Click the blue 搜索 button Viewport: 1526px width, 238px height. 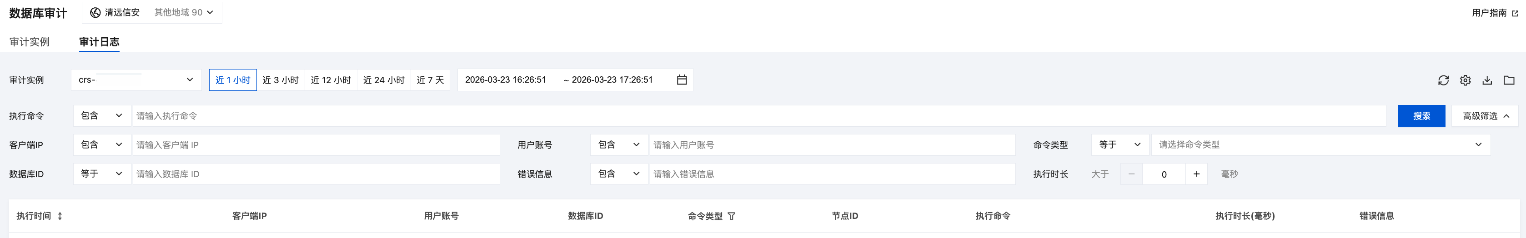1421,116
